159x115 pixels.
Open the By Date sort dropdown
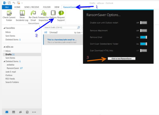pos(78,32)
